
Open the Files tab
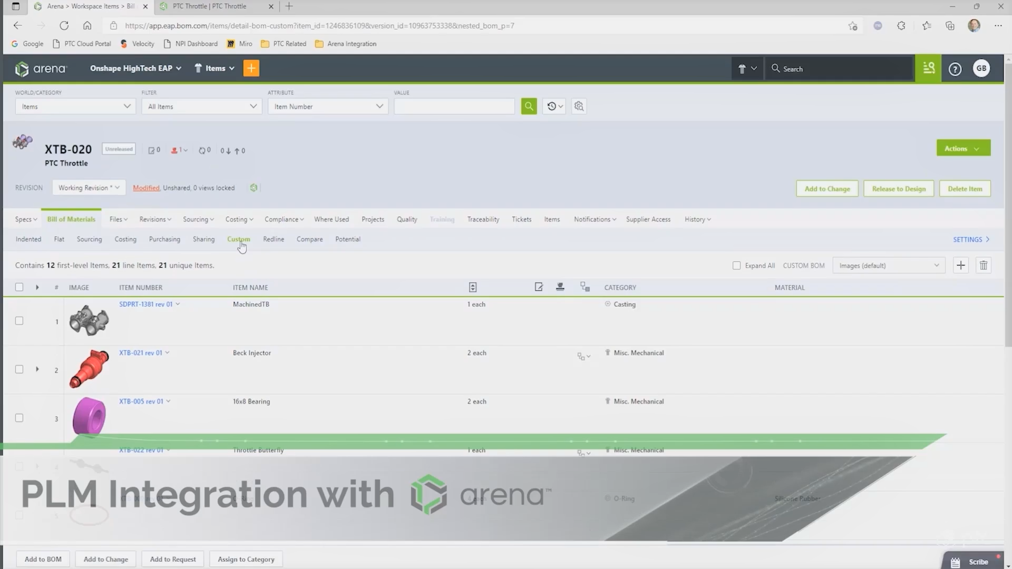pos(119,219)
